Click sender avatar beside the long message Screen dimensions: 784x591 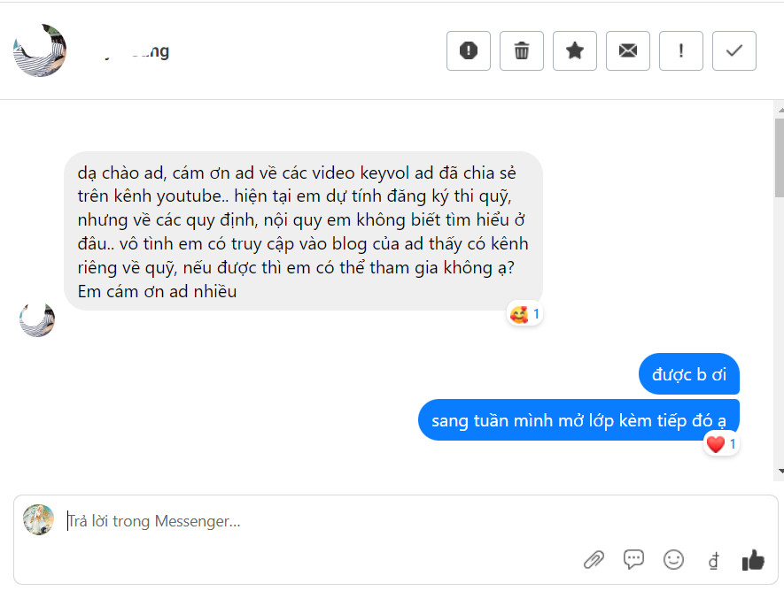click(37, 319)
